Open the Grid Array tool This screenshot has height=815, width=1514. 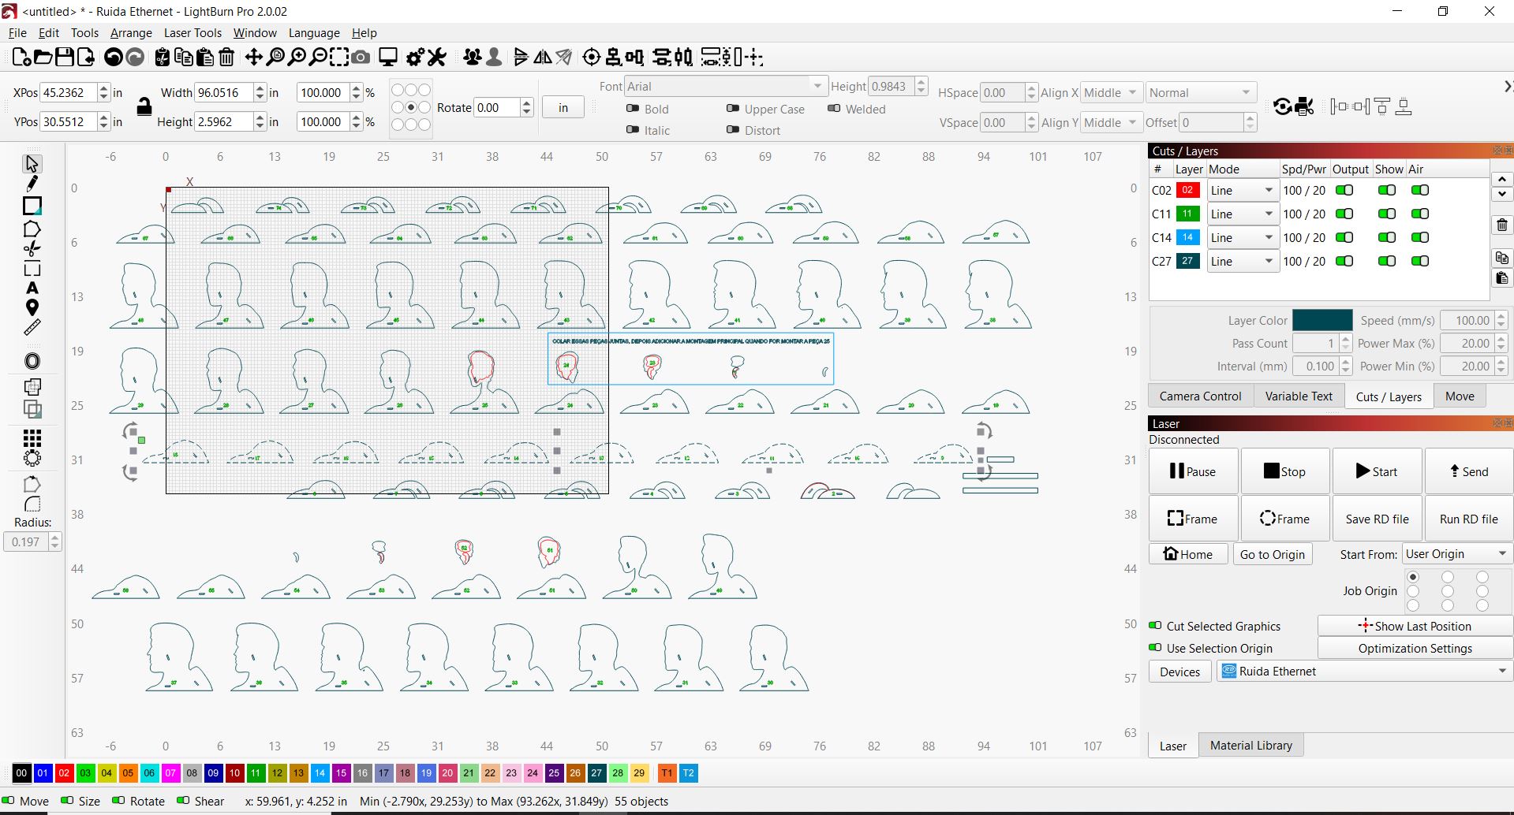pos(32,438)
